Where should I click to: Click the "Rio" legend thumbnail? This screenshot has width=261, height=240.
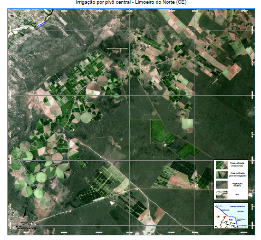(x=222, y=194)
